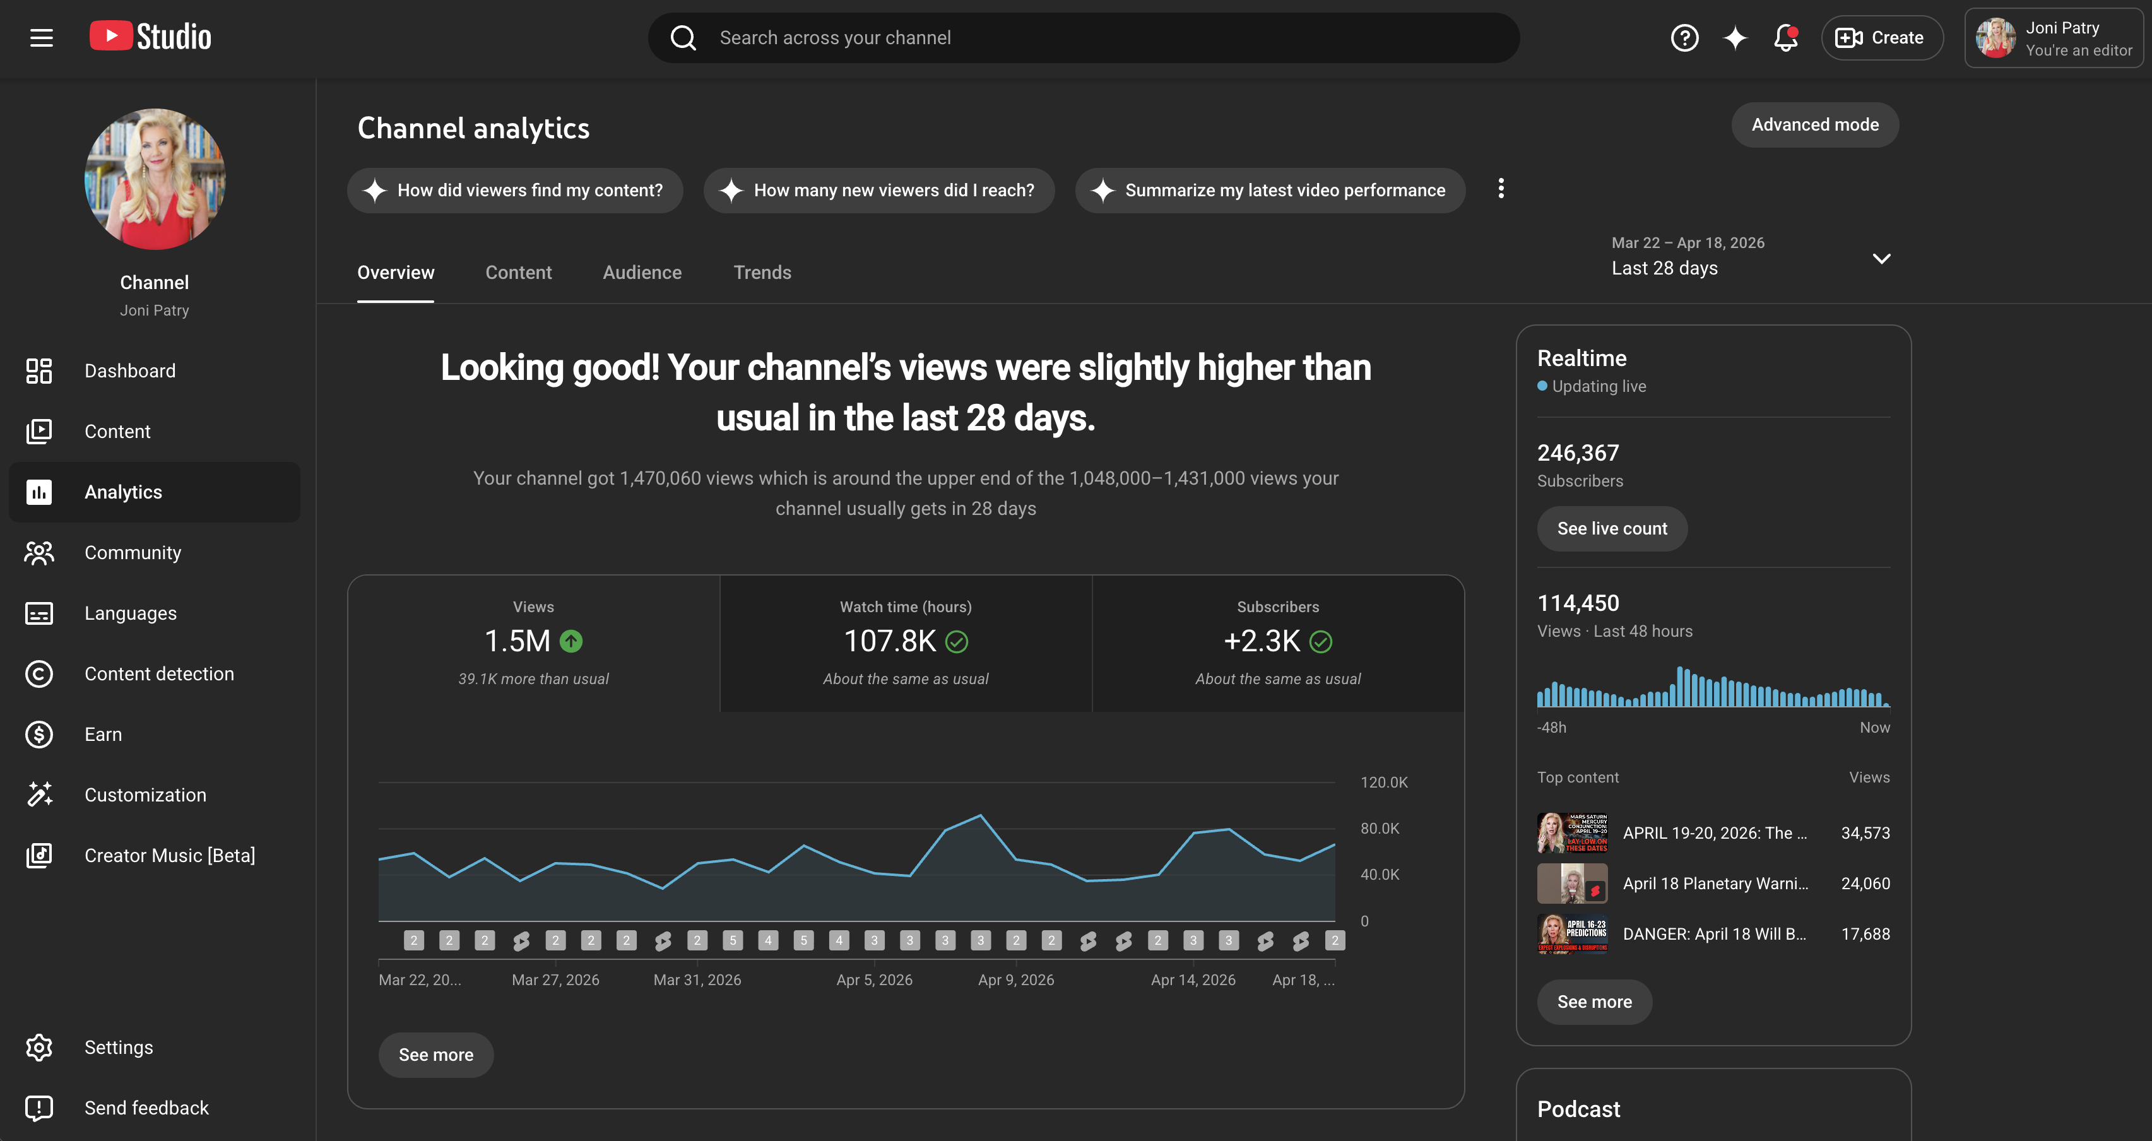
Task: Click the search magnifier icon
Action: click(x=683, y=38)
